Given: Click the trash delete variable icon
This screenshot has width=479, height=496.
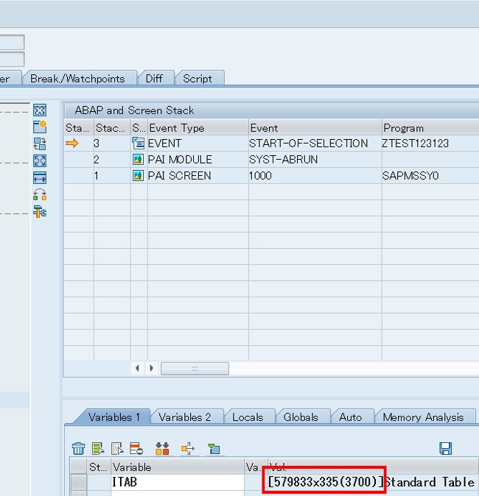Looking at the screenshot, I should (78, 449).
